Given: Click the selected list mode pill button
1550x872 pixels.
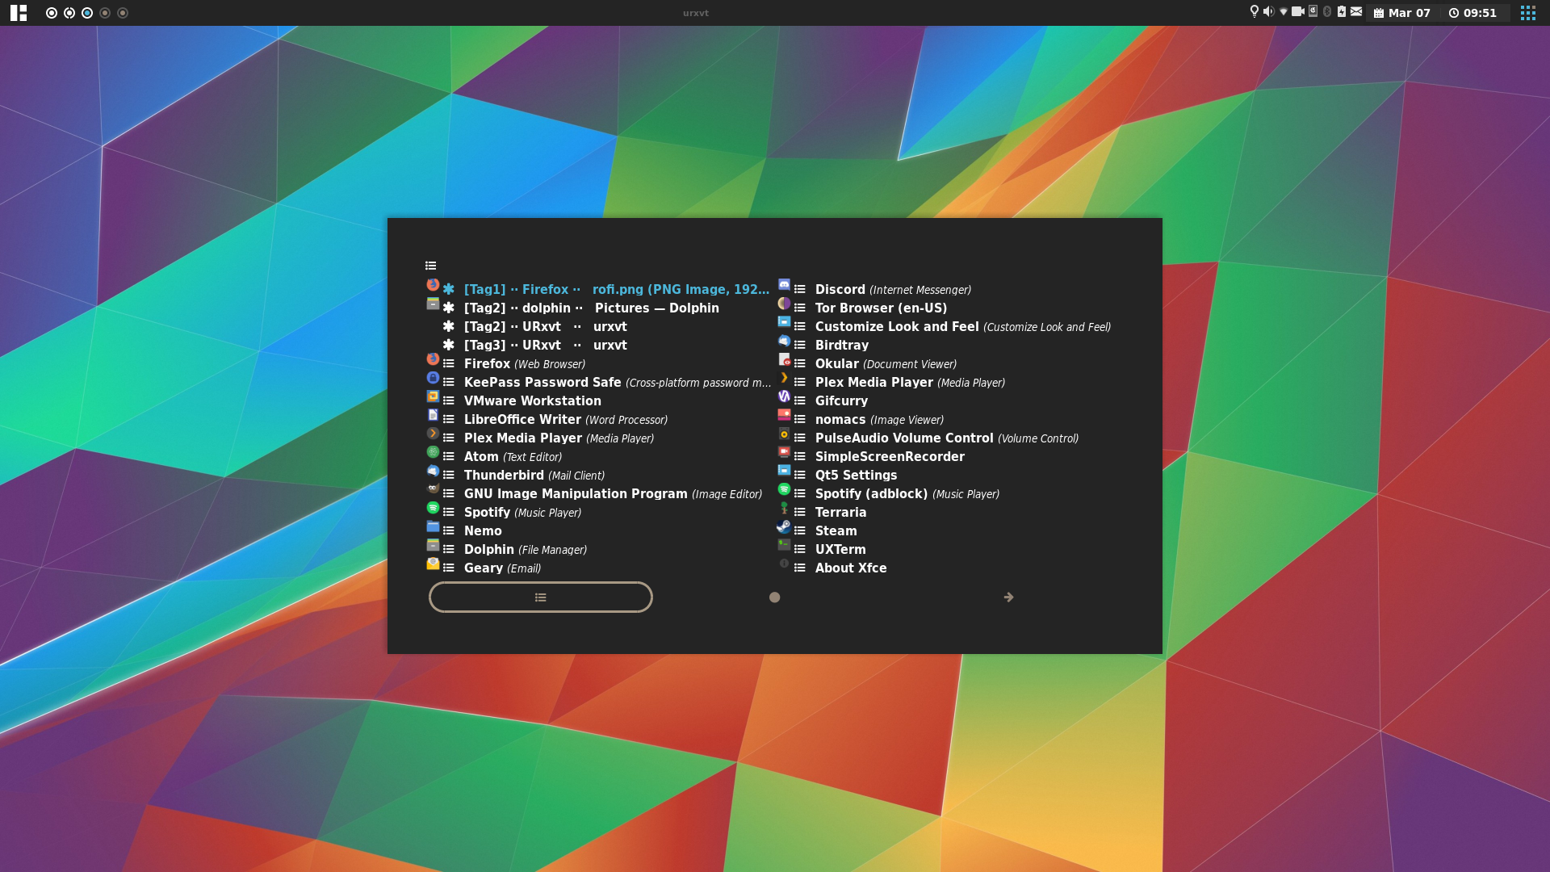Looking at the screenshot, I should pyautogui.click(x=540, y=597).
